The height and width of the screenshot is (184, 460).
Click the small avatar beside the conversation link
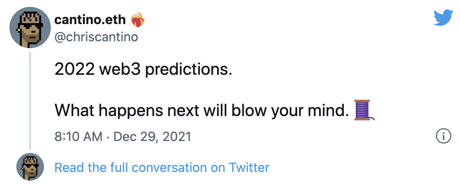30,167
